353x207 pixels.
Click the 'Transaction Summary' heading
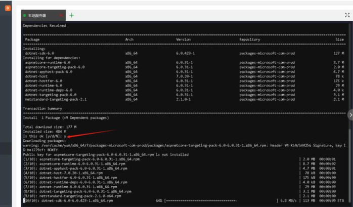[x=44, y=108]
